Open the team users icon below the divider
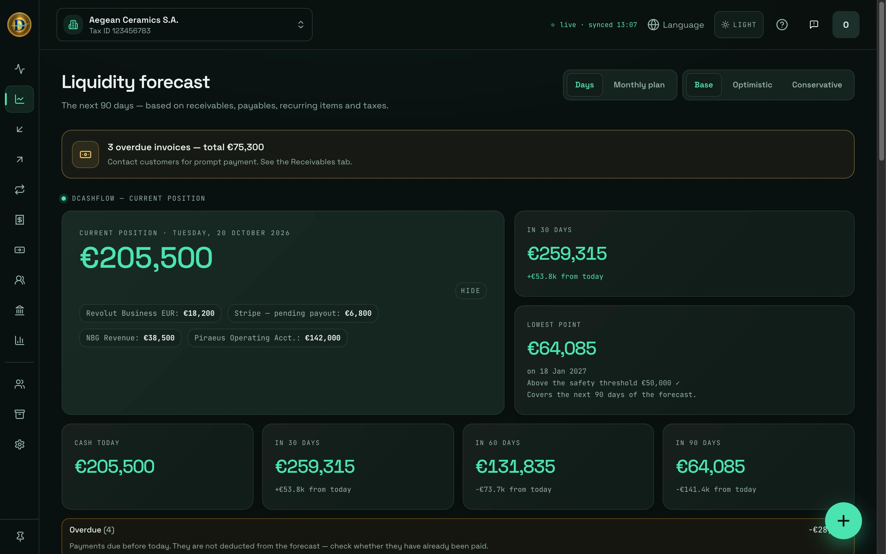 [19, 384]
